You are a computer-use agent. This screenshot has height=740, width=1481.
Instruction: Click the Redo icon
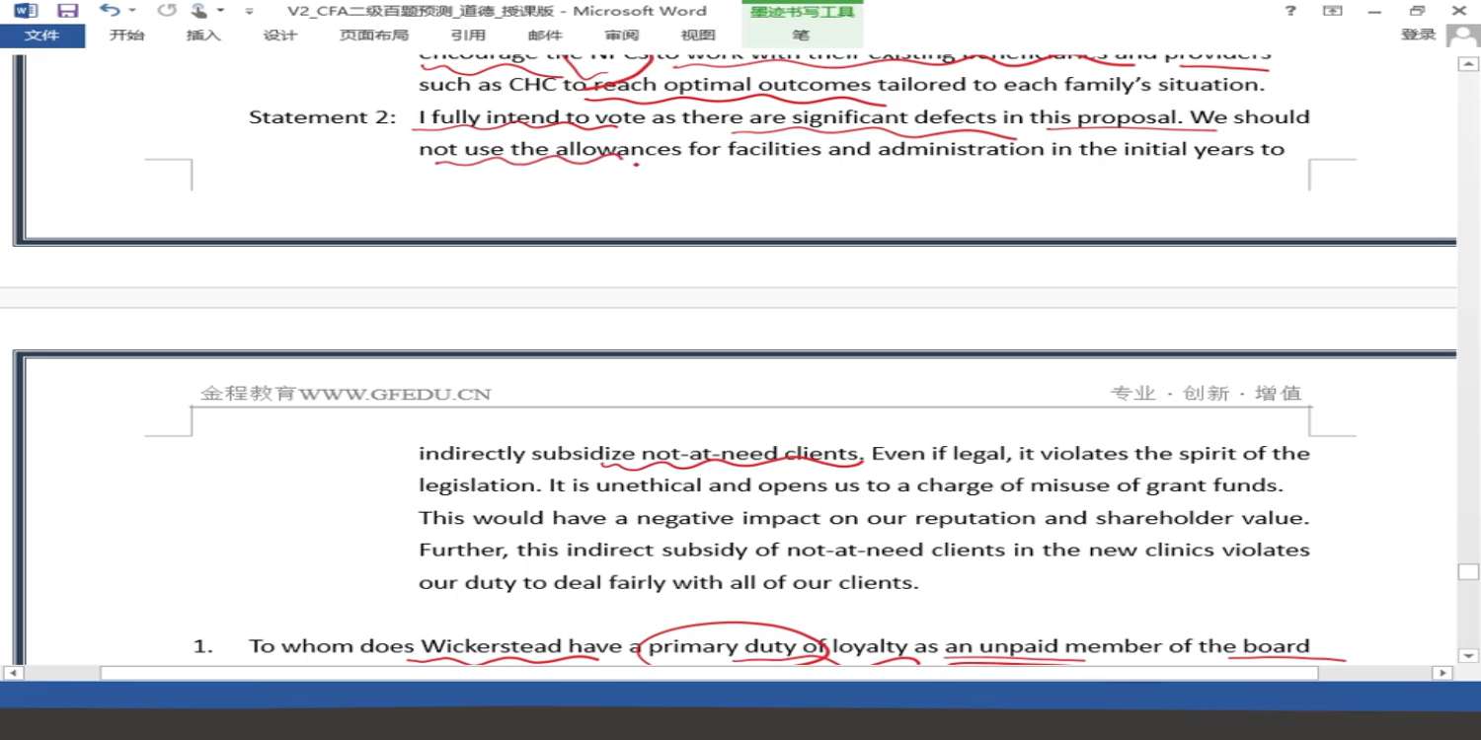(167, 11)
